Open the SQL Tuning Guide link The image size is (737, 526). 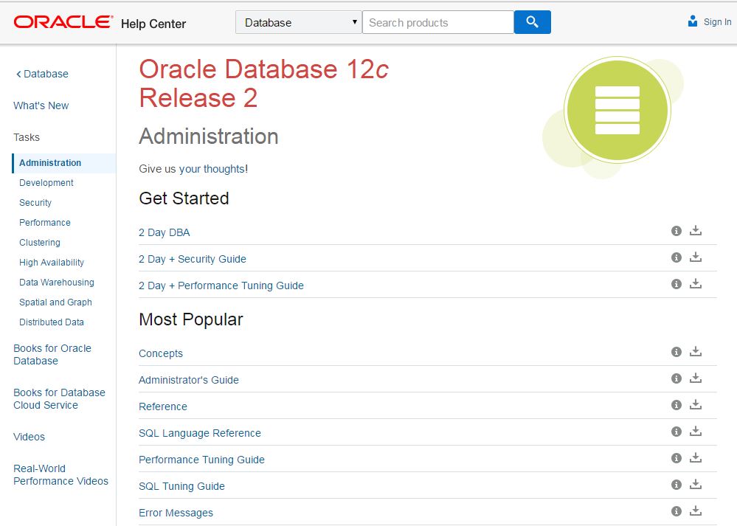[x=181, y=486]
